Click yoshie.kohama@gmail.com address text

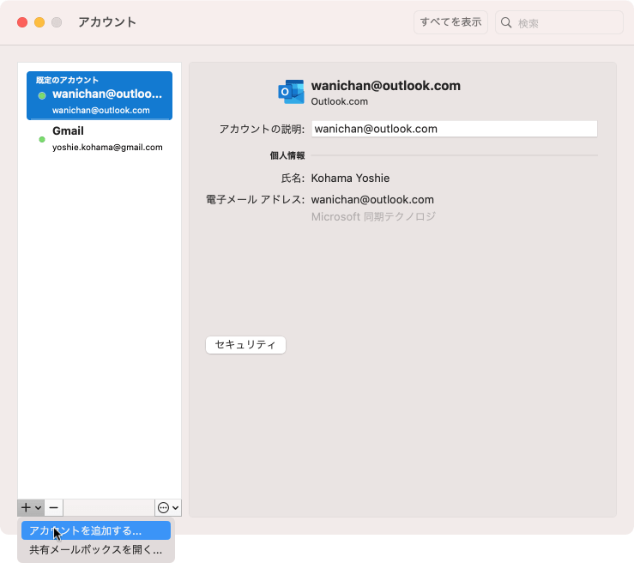[107, 148]
